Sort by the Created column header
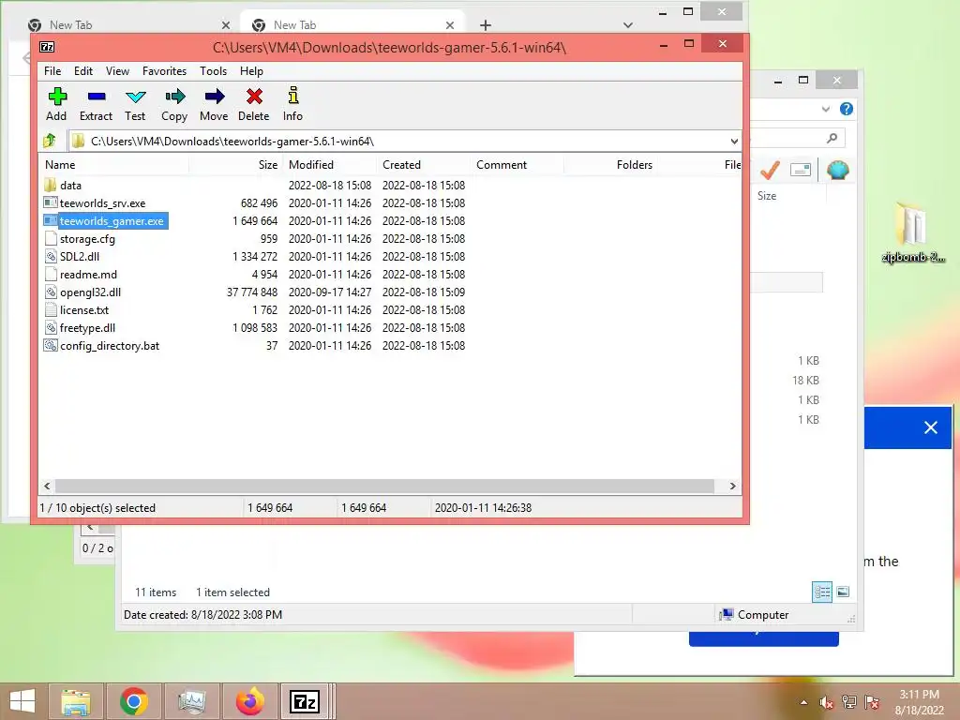Screen dimensions: 960x720 coord(424,165)
